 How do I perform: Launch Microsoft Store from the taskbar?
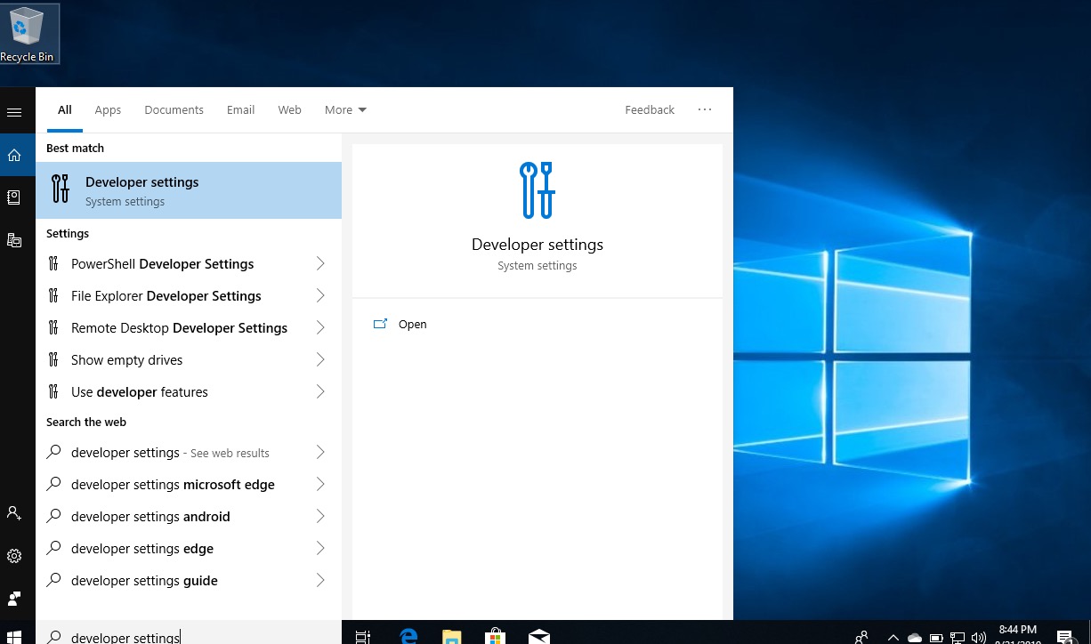(495, 635)
